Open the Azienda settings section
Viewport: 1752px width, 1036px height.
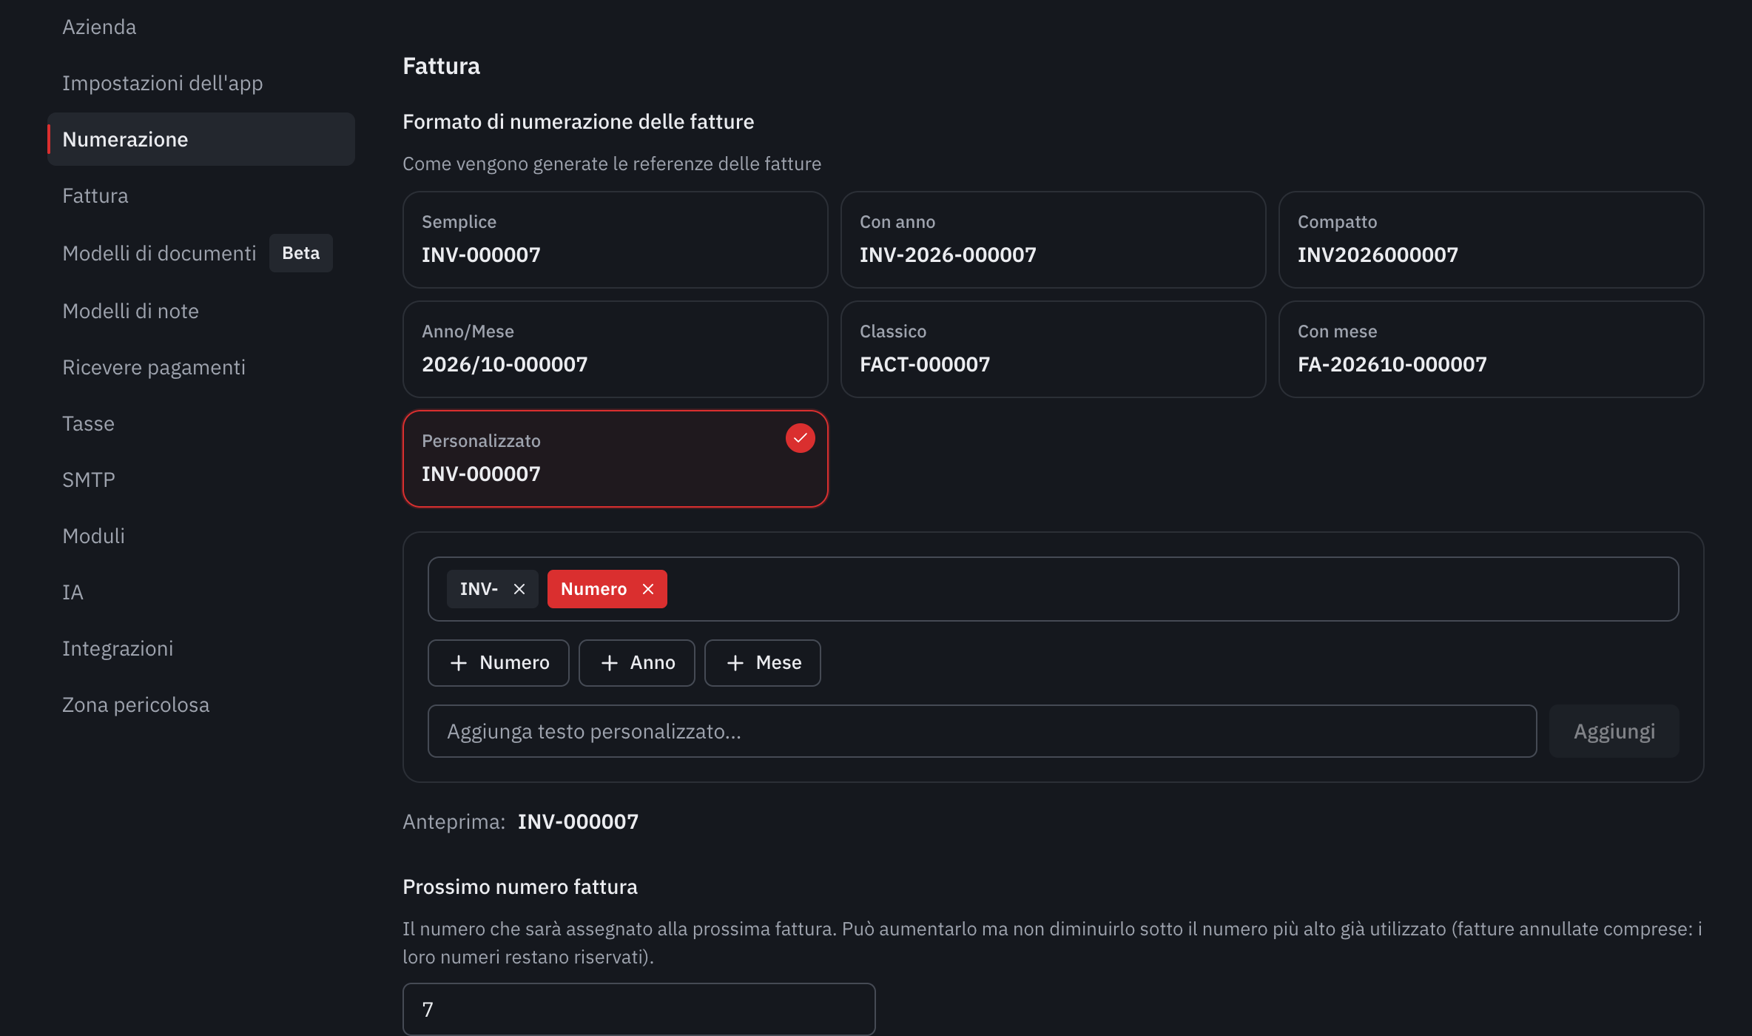(201, 27)
